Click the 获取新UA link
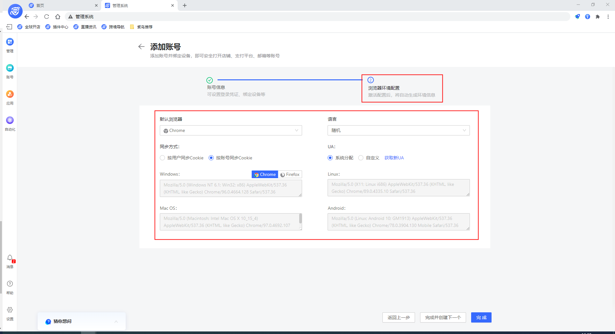Viewport: 615px width, 334px height. pos(394,158)
